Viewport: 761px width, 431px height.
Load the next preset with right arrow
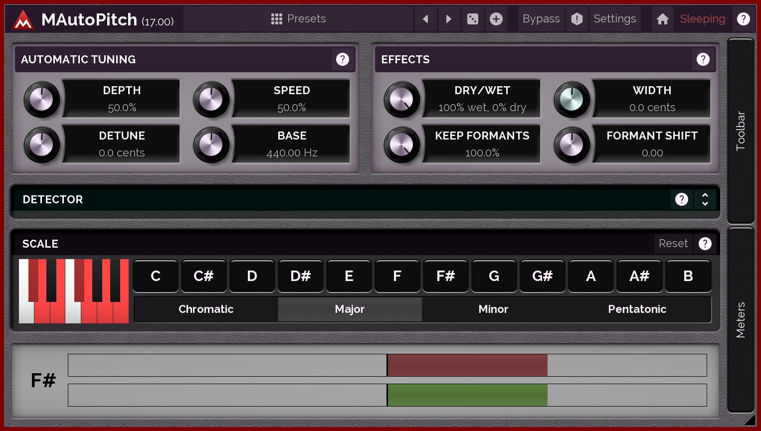click(x=449, y=19)
